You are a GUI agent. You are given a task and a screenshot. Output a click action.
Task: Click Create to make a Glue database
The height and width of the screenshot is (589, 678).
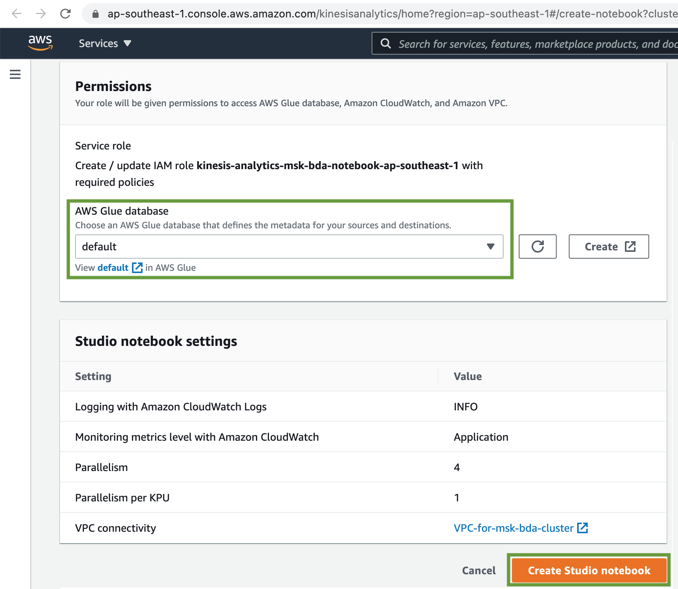pos(609,247)
